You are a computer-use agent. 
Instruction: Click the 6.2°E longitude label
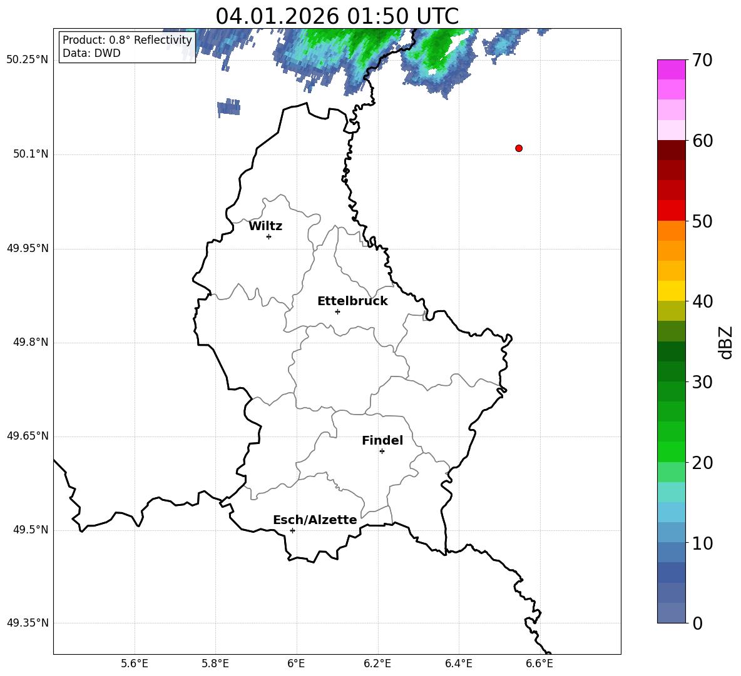pos(377,663)
